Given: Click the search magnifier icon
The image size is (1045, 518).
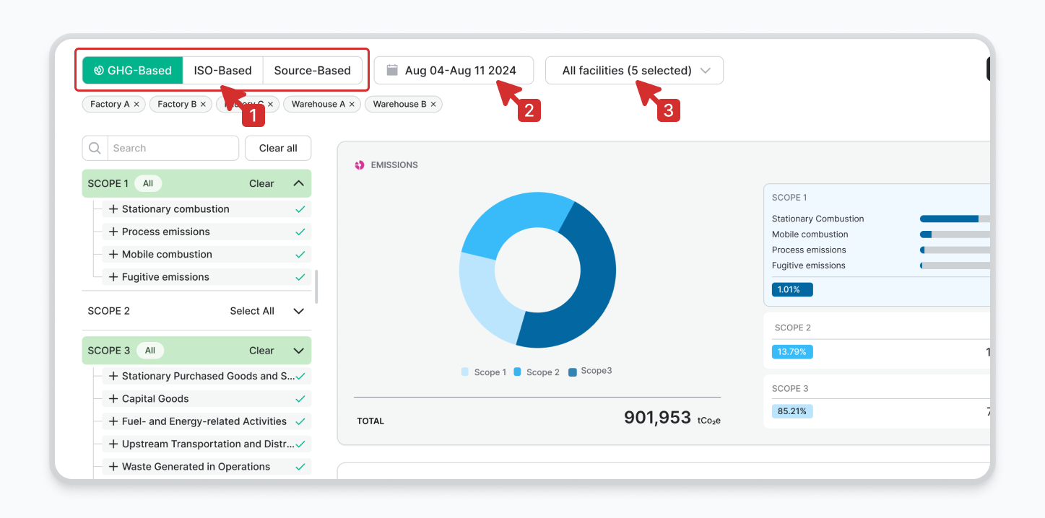Looking at the screenshot, I should click(95, 148).
